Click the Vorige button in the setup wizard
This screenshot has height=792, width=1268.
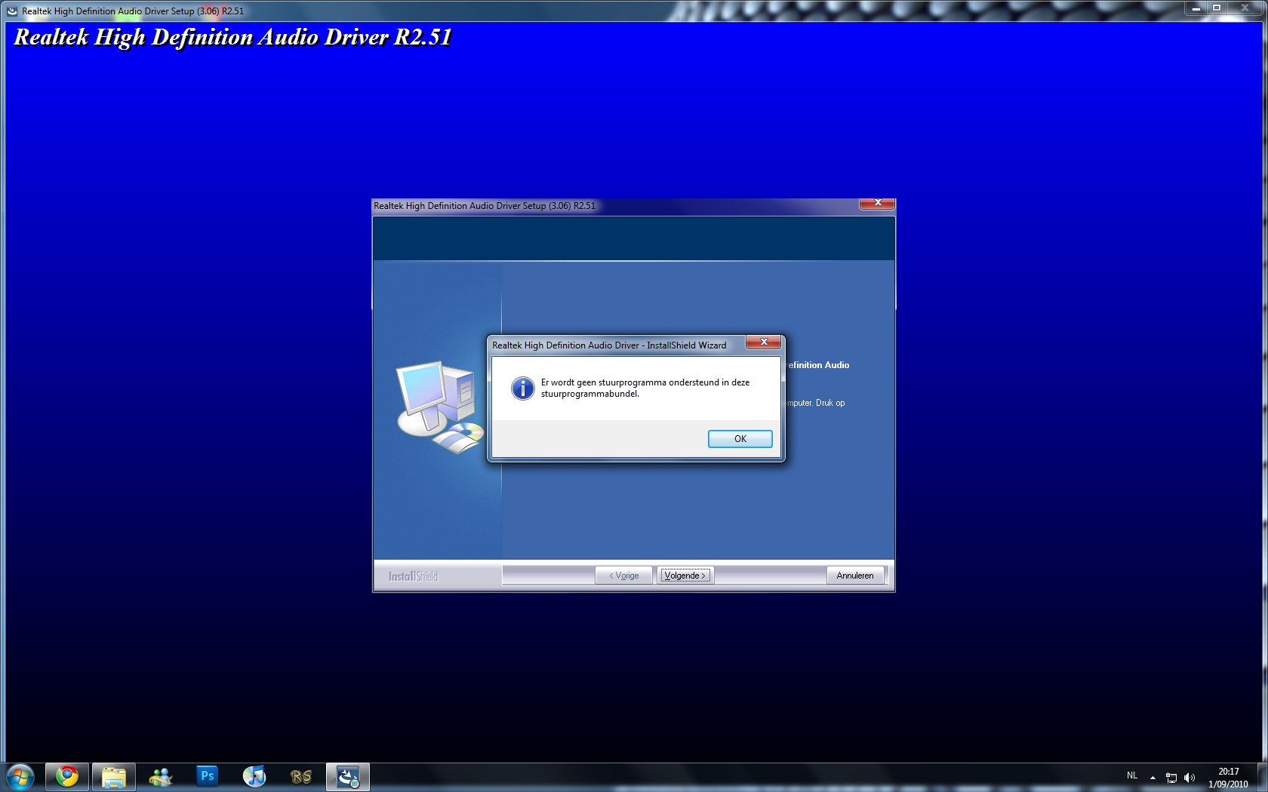point(624,576)
